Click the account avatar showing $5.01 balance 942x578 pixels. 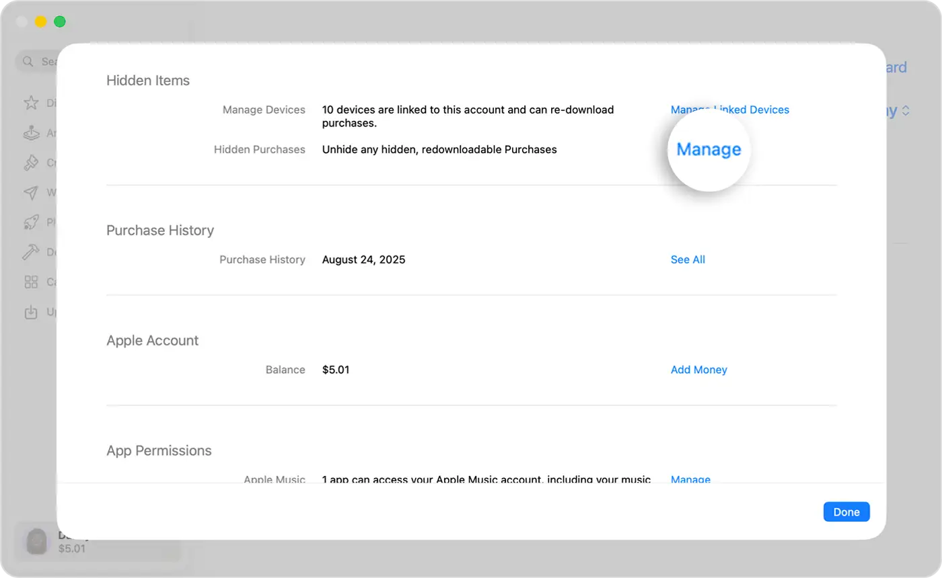[37, 541]
